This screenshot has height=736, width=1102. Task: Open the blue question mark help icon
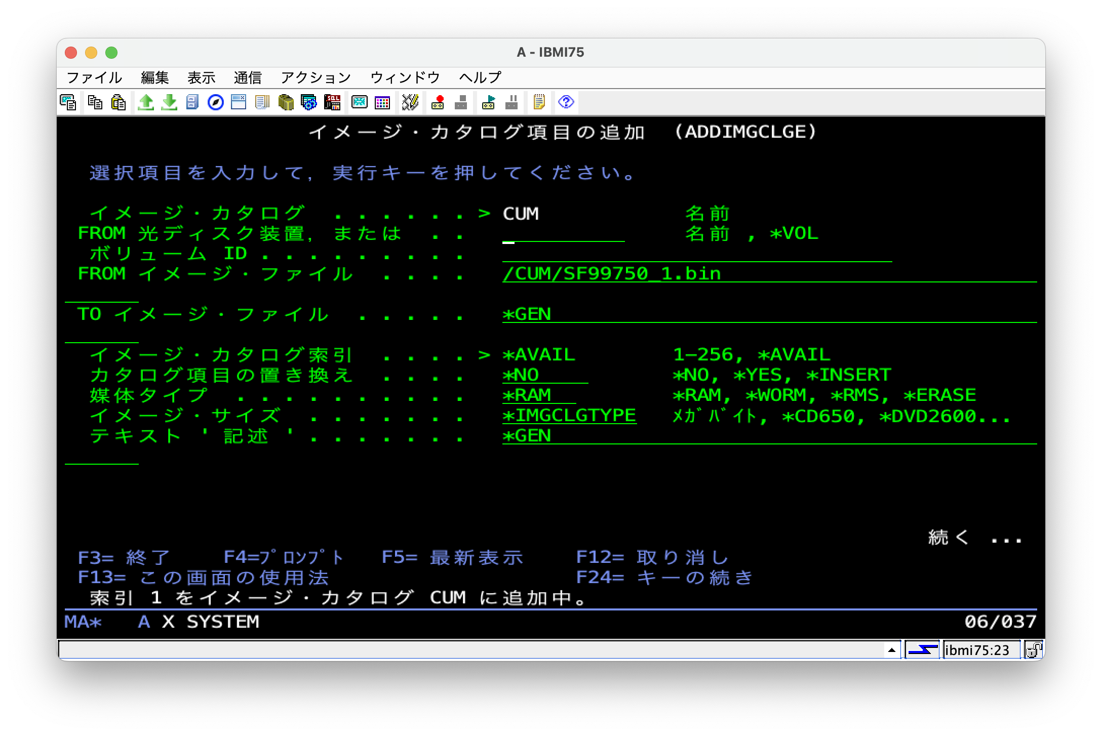click(566, 103)
